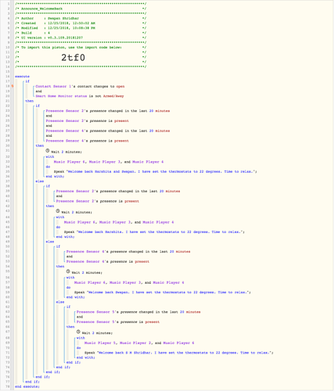The image size is (335, 391).
Task: Click the clock icon on line 55 wait
Action: (68, 271)
